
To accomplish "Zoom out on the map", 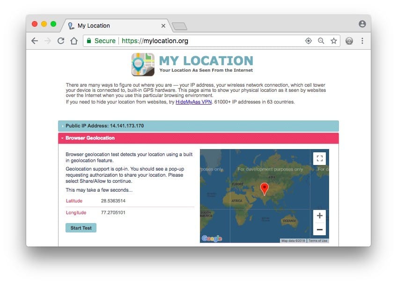I will pos(319,229).
